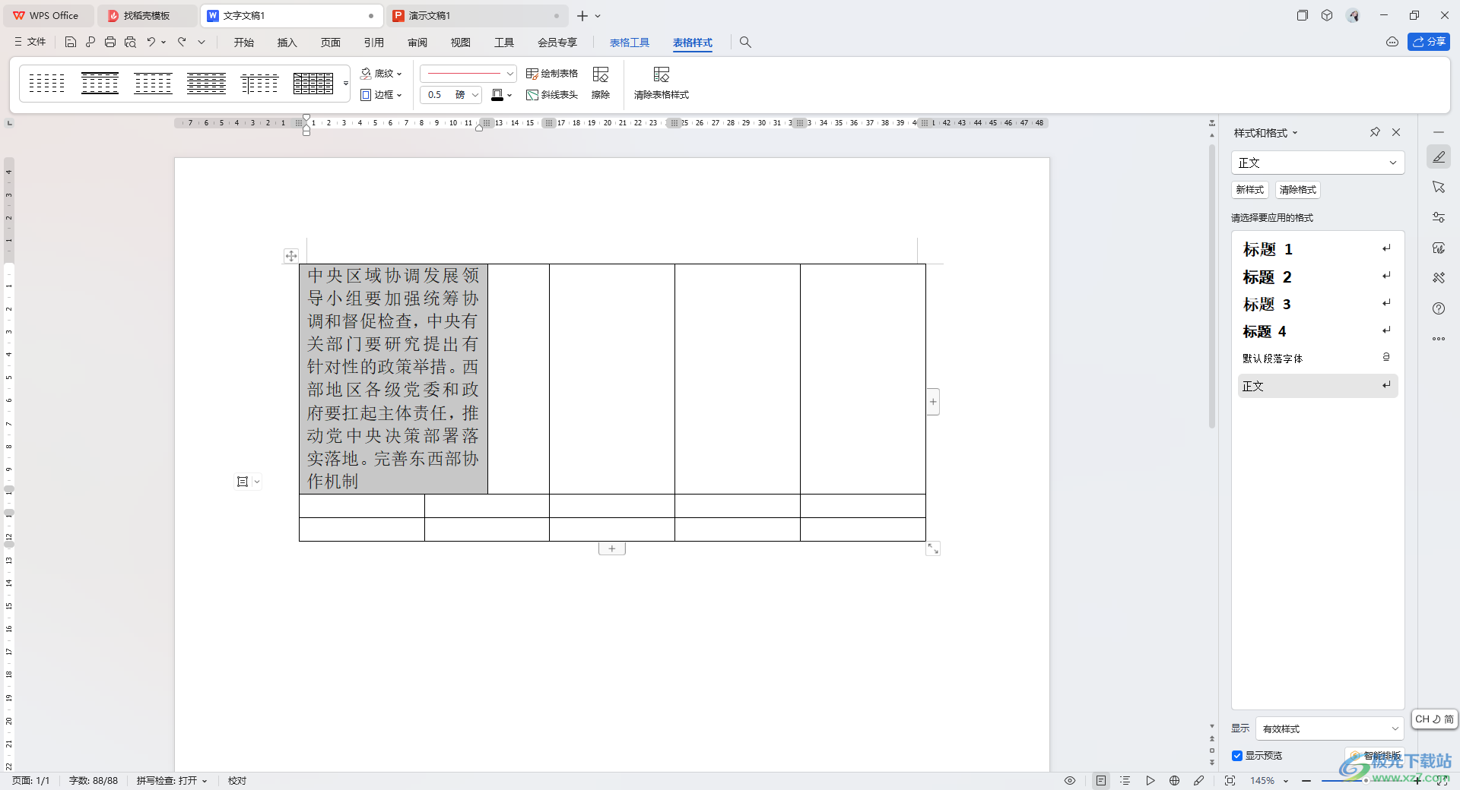Click the three-dots more icon in sidebar
The height and width of the screenshot is (790, 1460).
click(x=1439, y=339)
